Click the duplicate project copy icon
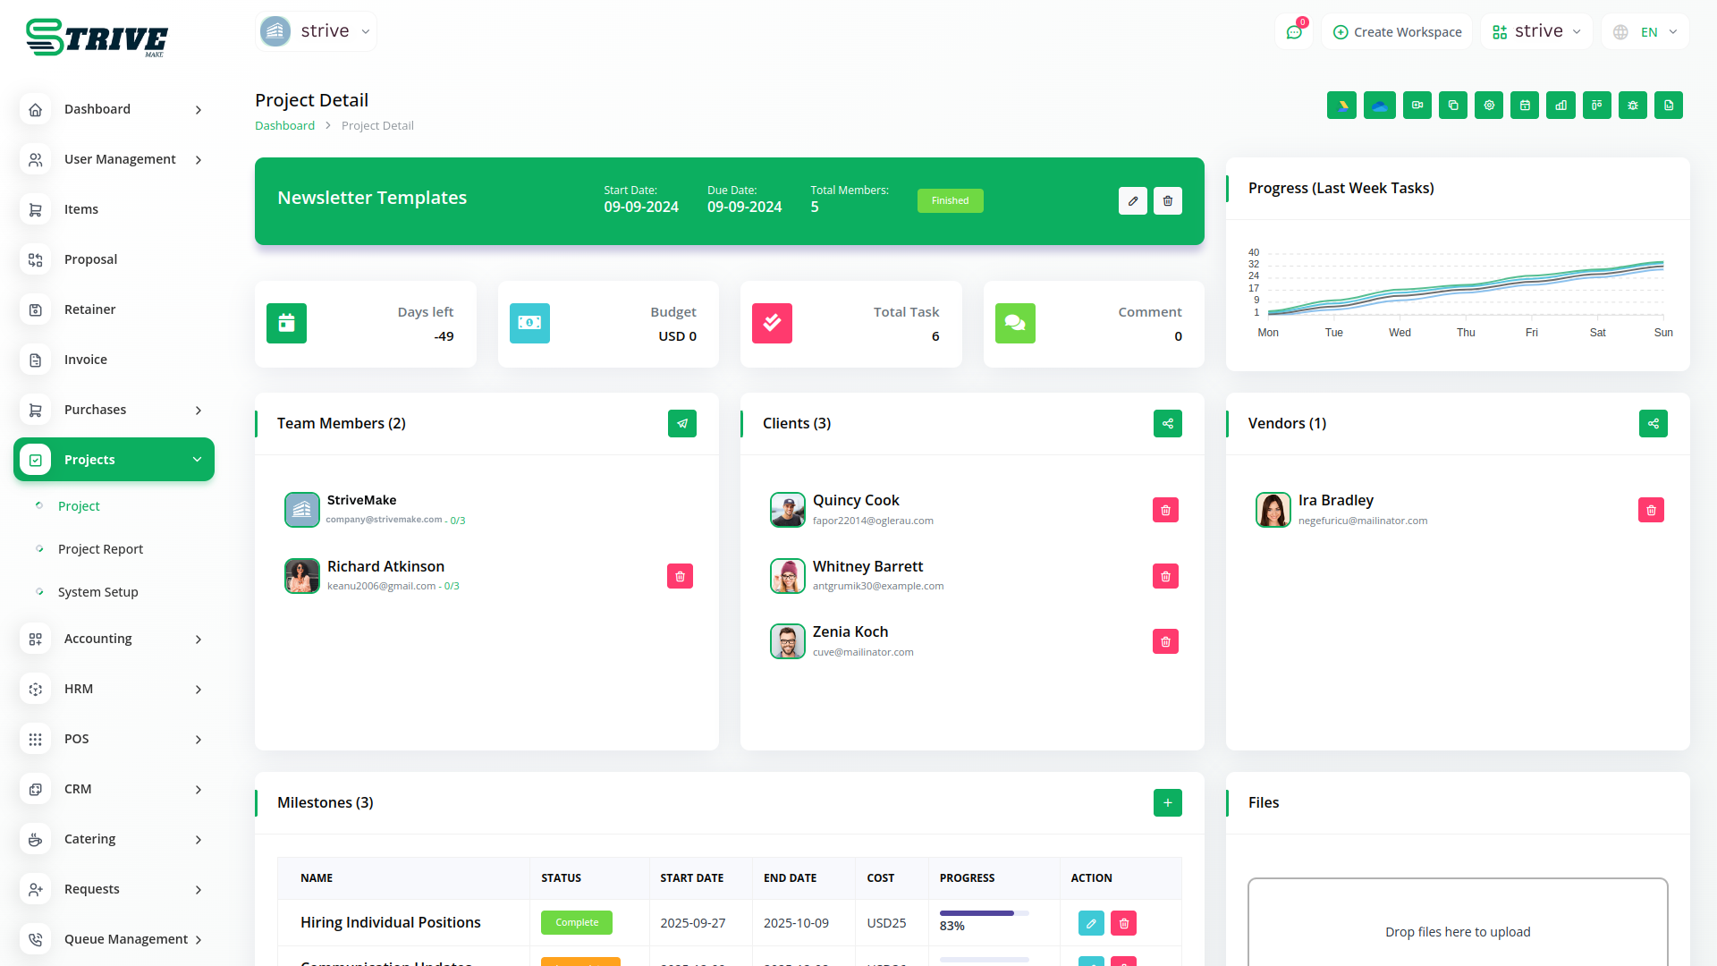Screen dimensions: 1717x966 1453,106
